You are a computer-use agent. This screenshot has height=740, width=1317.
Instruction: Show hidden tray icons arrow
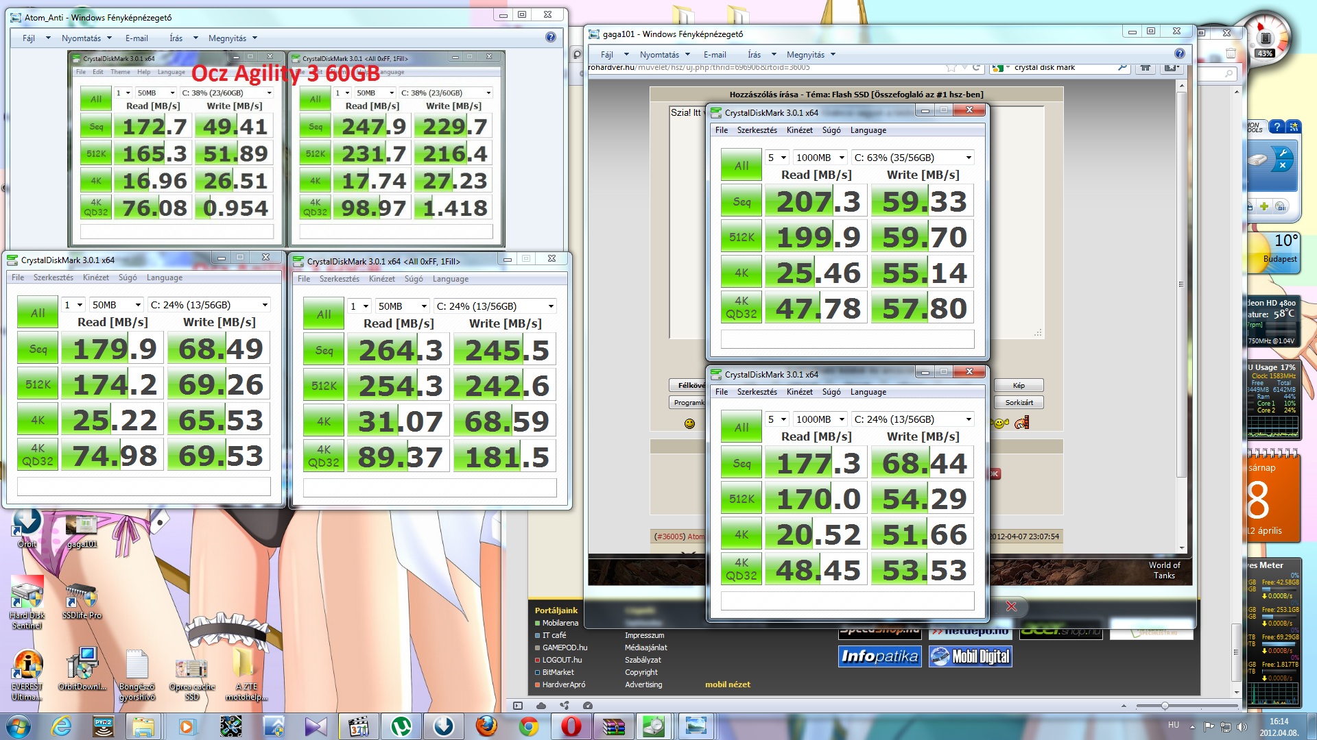pyautogui.click(x=1192, y=726)
